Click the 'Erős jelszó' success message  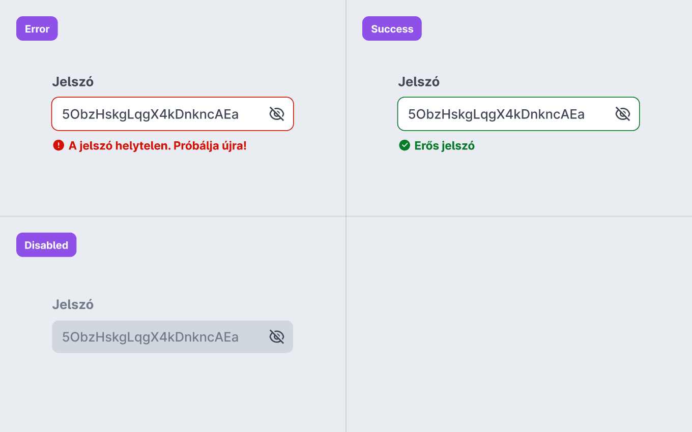coord(445,146)
